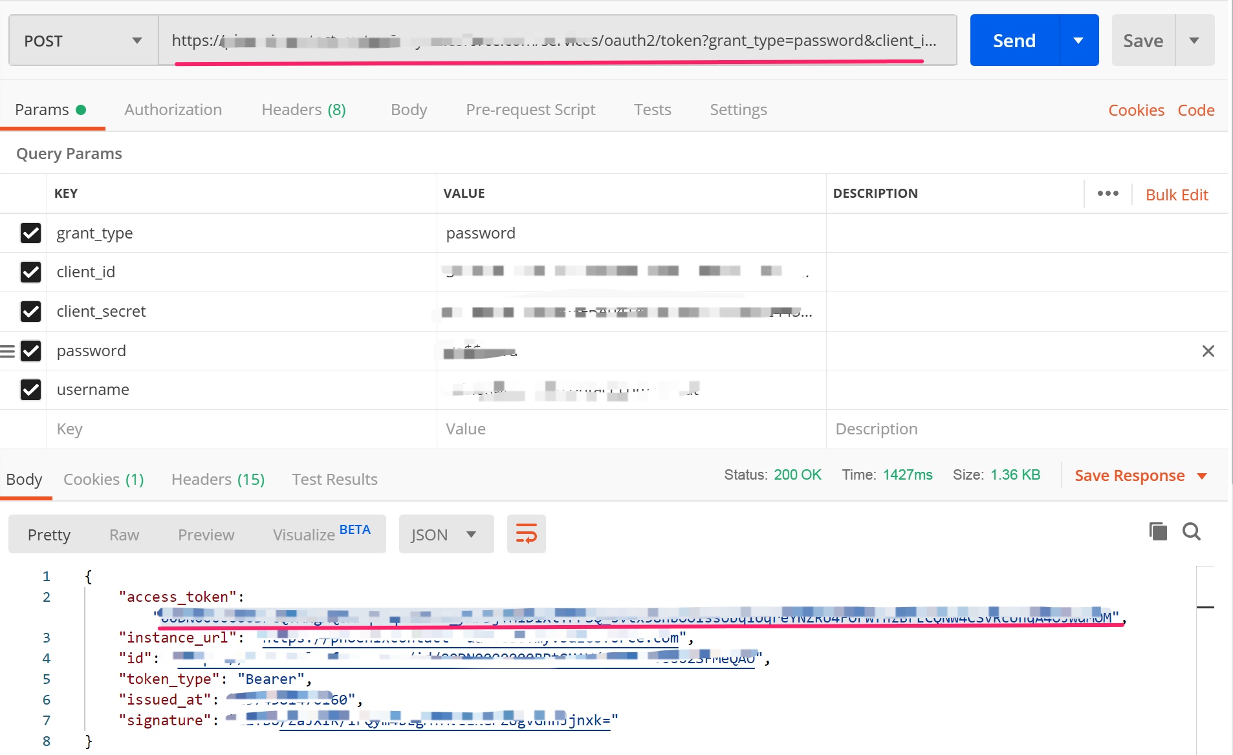Remove the password param row
Viewport: 1233px width, 755px height.
[1208, 351]
